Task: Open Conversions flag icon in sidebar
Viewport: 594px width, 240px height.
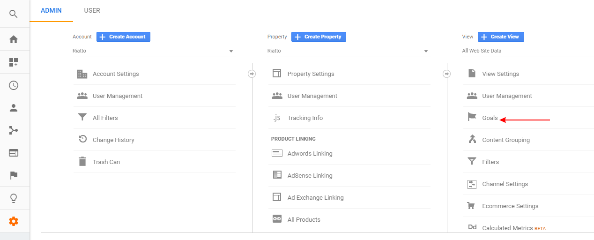Action: 14,175
